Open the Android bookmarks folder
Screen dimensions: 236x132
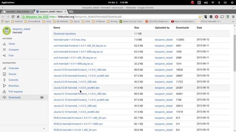[17, 22]
